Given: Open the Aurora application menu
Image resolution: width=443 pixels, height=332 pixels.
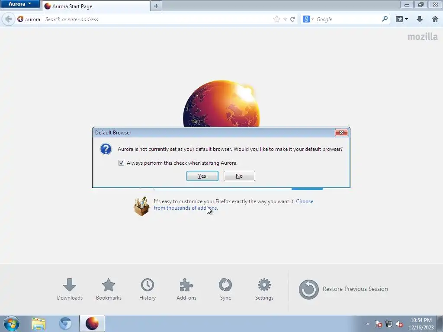Looking at the screenshot, I should point(20,4).
